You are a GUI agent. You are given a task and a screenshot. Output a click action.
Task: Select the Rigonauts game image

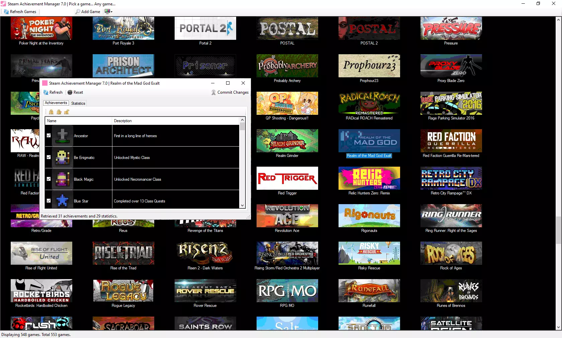369,216
